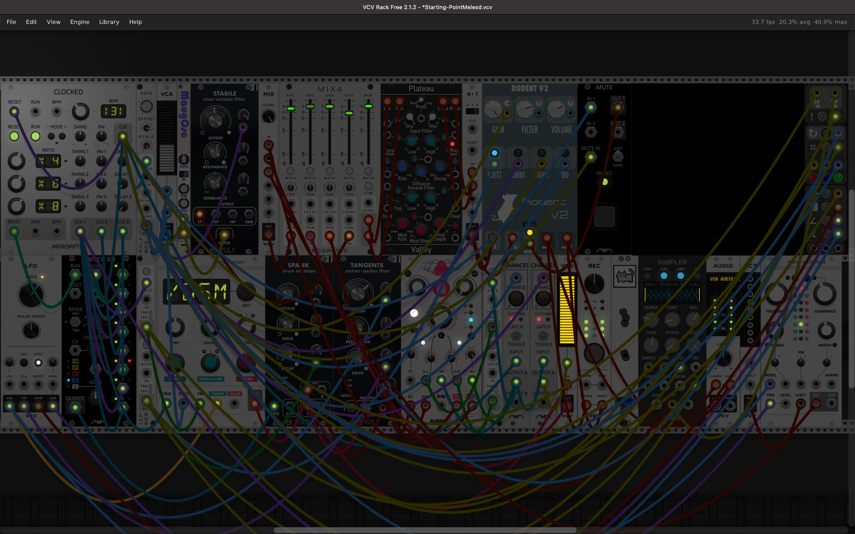This screenshot has height=534, width=855.
Task: Click the MIX4 CH1 level fader
Action: [291, 108]
